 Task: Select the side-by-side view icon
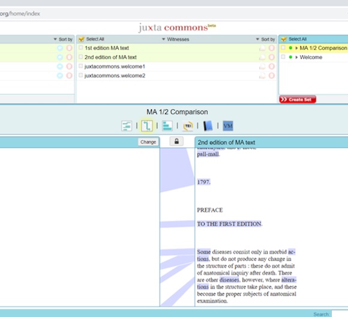point(147,126)
